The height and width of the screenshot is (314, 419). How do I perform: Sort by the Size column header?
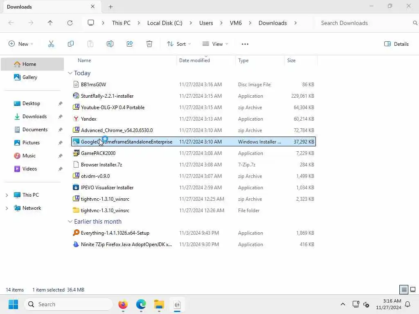291,61
